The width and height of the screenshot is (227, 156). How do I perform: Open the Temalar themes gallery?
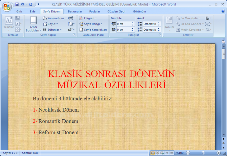click(8, 24)
